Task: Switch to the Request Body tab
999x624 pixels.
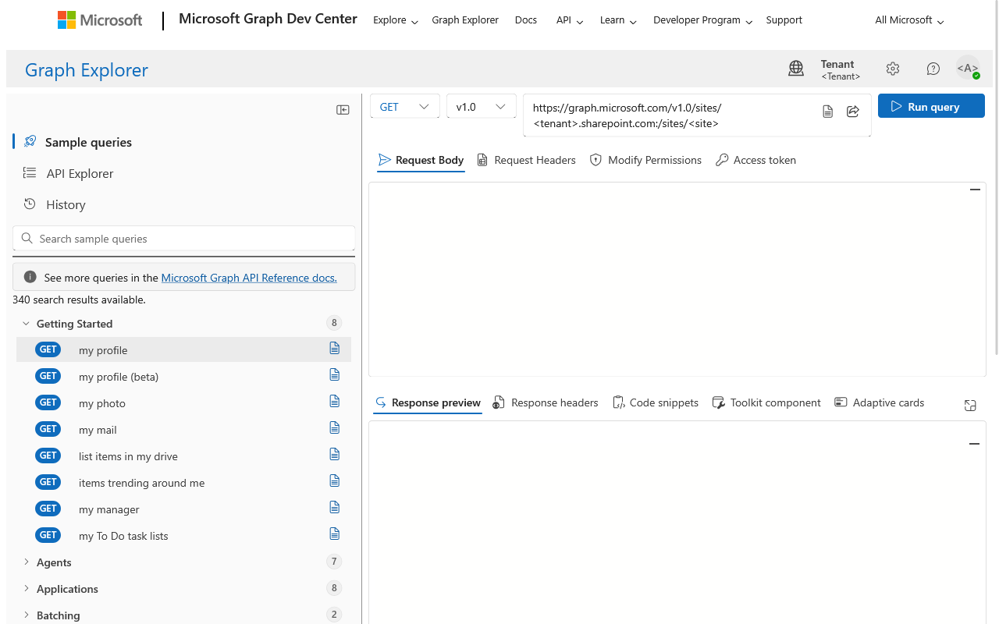Action: click(x=421, y=160)
